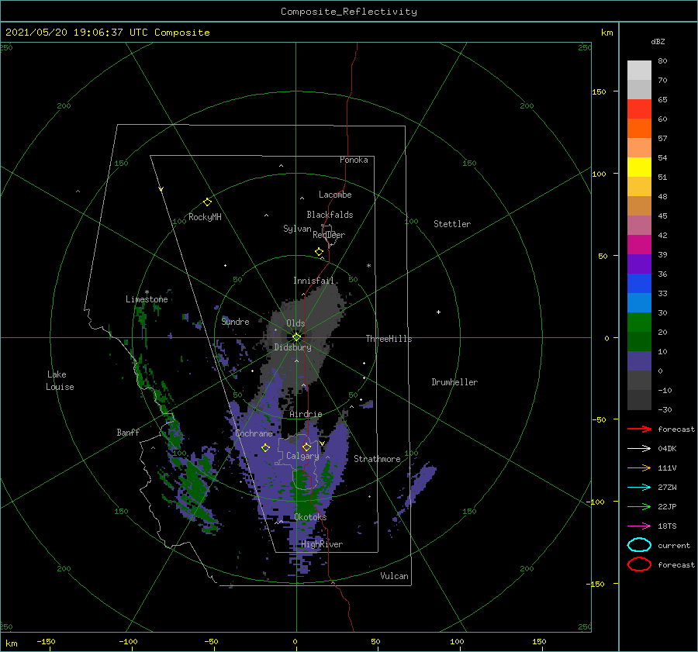Click the asterisk marker east of Innisfail
This screenshot has width=698, height=652.
[x=368, y=266]
